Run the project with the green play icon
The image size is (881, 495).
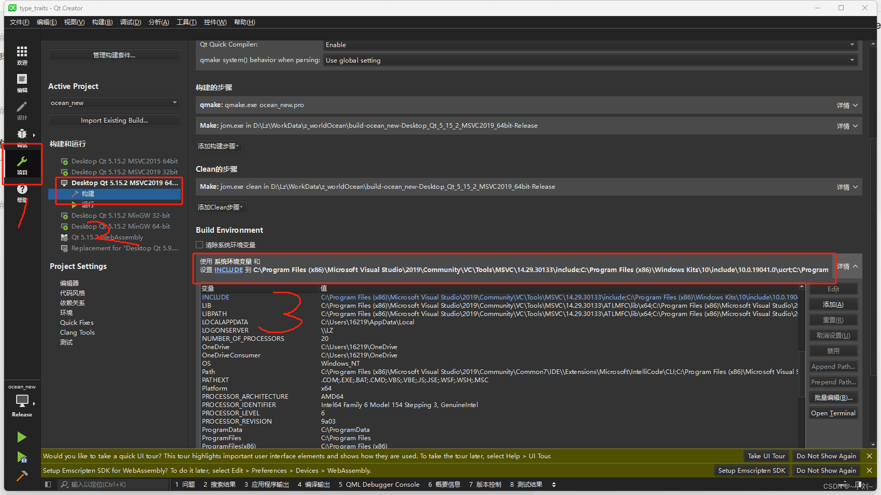pyautogui.click(x=22, y=437)
